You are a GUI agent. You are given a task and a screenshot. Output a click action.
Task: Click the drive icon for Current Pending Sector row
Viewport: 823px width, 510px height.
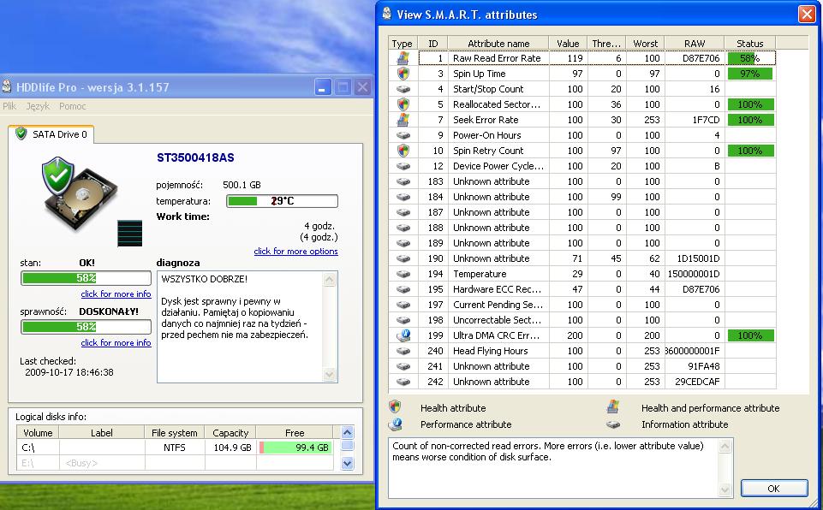click(403, 305)
